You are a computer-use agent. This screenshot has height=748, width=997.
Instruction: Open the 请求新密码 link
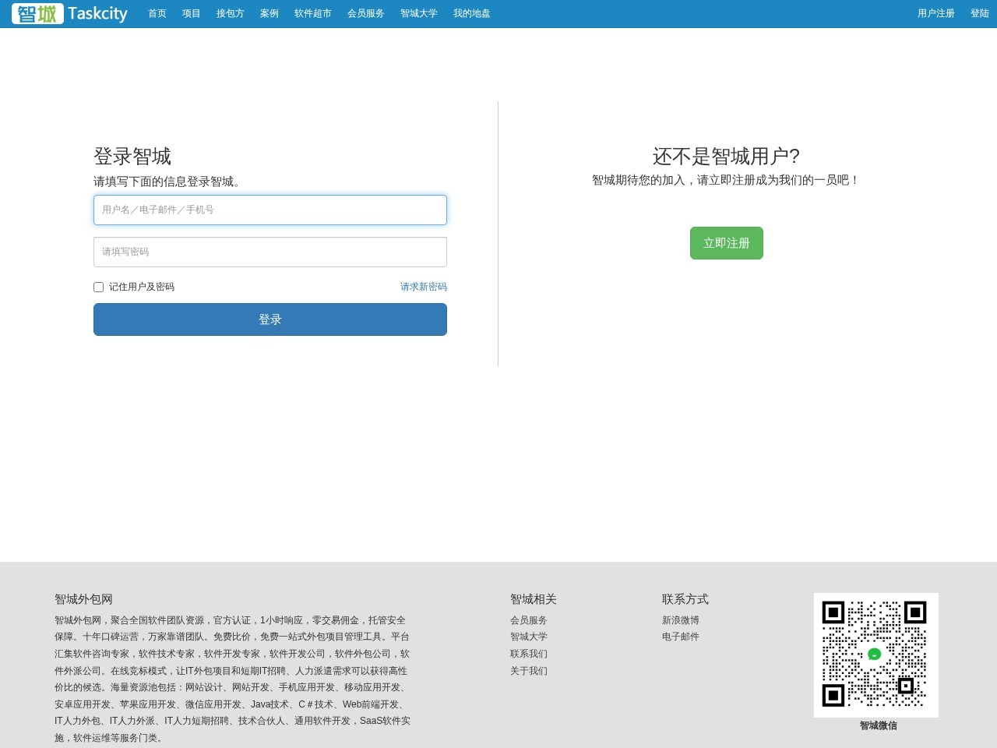click(x=424, y=287)
